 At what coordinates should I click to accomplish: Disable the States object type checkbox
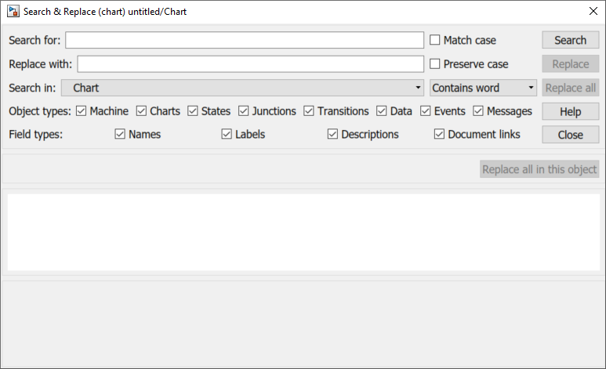coord(193,111)
